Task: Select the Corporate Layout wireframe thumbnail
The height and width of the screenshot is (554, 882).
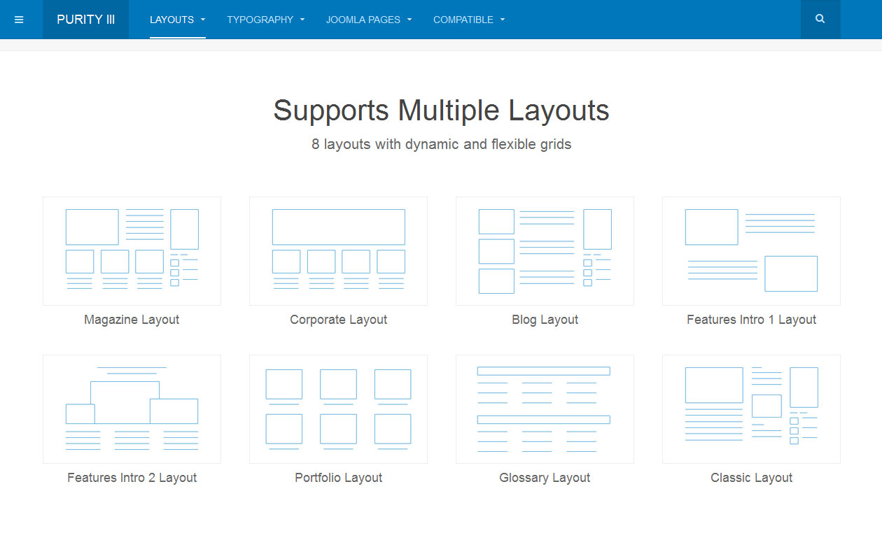Action: click(x=338, y=250)
